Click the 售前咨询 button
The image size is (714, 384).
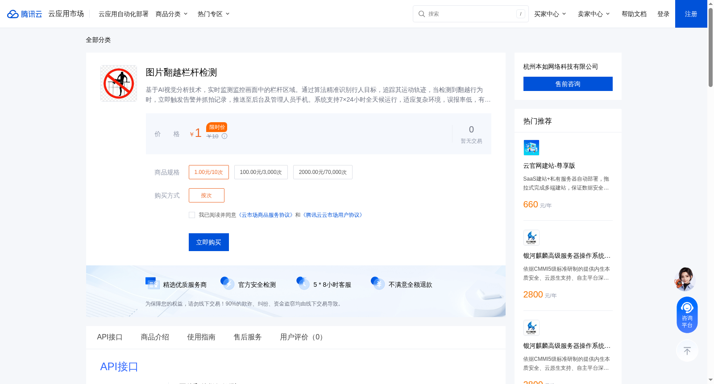(568, 84)
